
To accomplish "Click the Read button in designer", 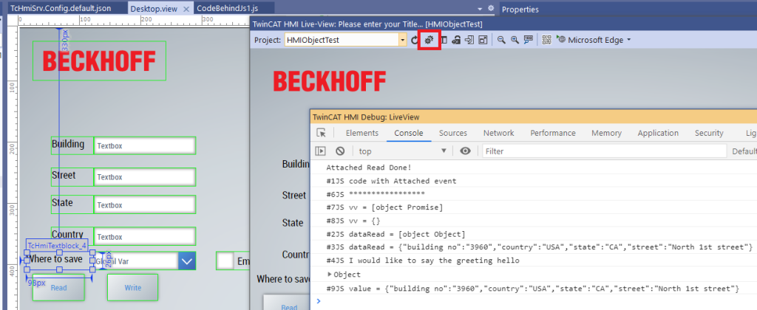I will pos(58,287).
